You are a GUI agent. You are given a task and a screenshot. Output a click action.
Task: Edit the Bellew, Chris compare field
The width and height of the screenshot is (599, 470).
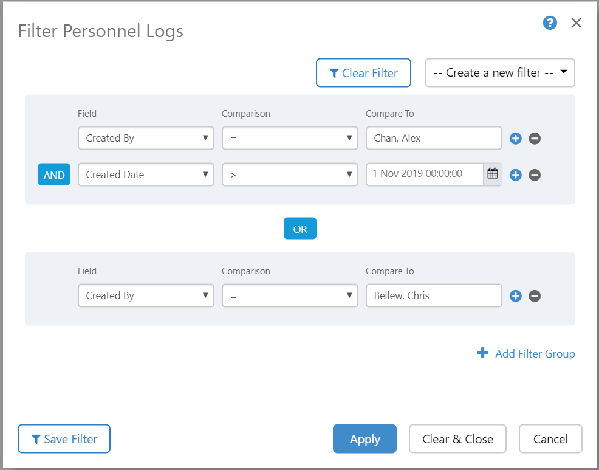coord(434,296)
